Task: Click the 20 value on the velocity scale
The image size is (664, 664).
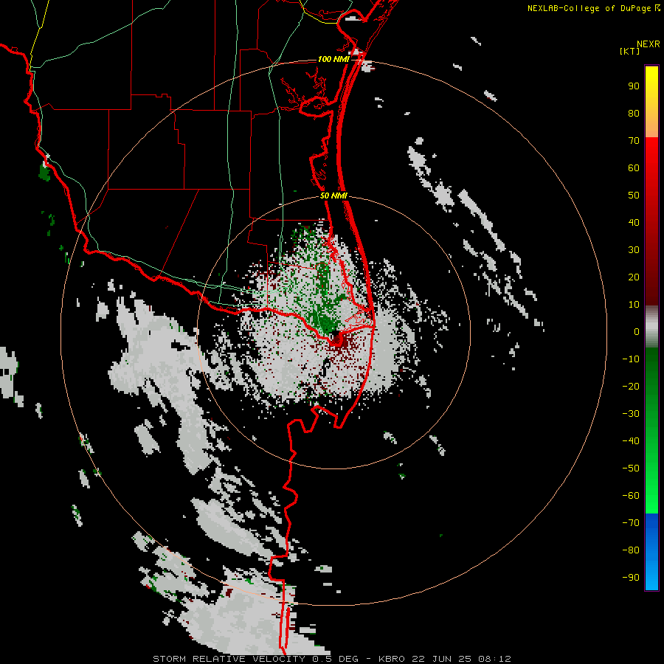Action: [x=634, y=277]
